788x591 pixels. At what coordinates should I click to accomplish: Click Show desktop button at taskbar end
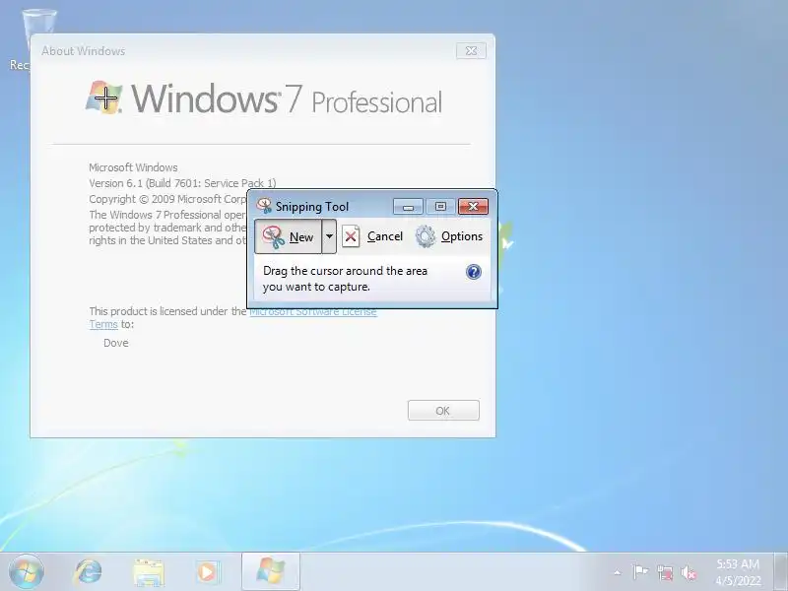(781, 572)
